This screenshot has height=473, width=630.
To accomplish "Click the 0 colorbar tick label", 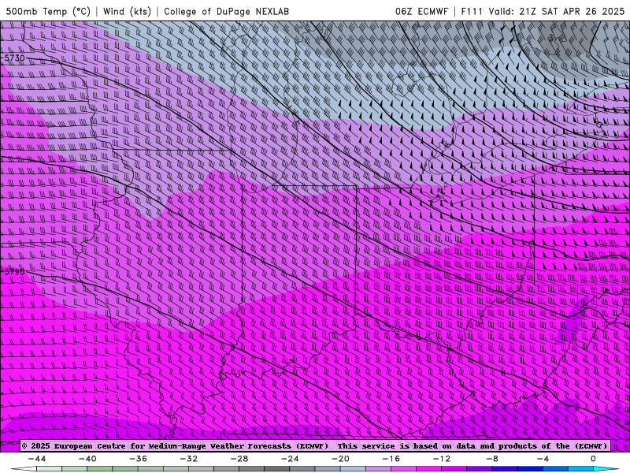I will pos(593,459).
